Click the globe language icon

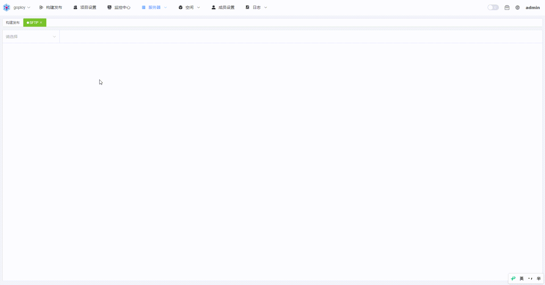pyautogui.click(x=517, y=8)
